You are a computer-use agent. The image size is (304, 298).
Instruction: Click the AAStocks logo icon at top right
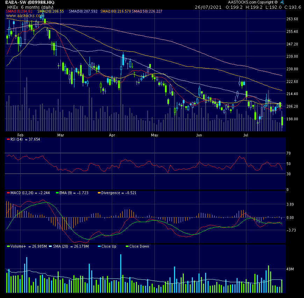pos(282,2)
